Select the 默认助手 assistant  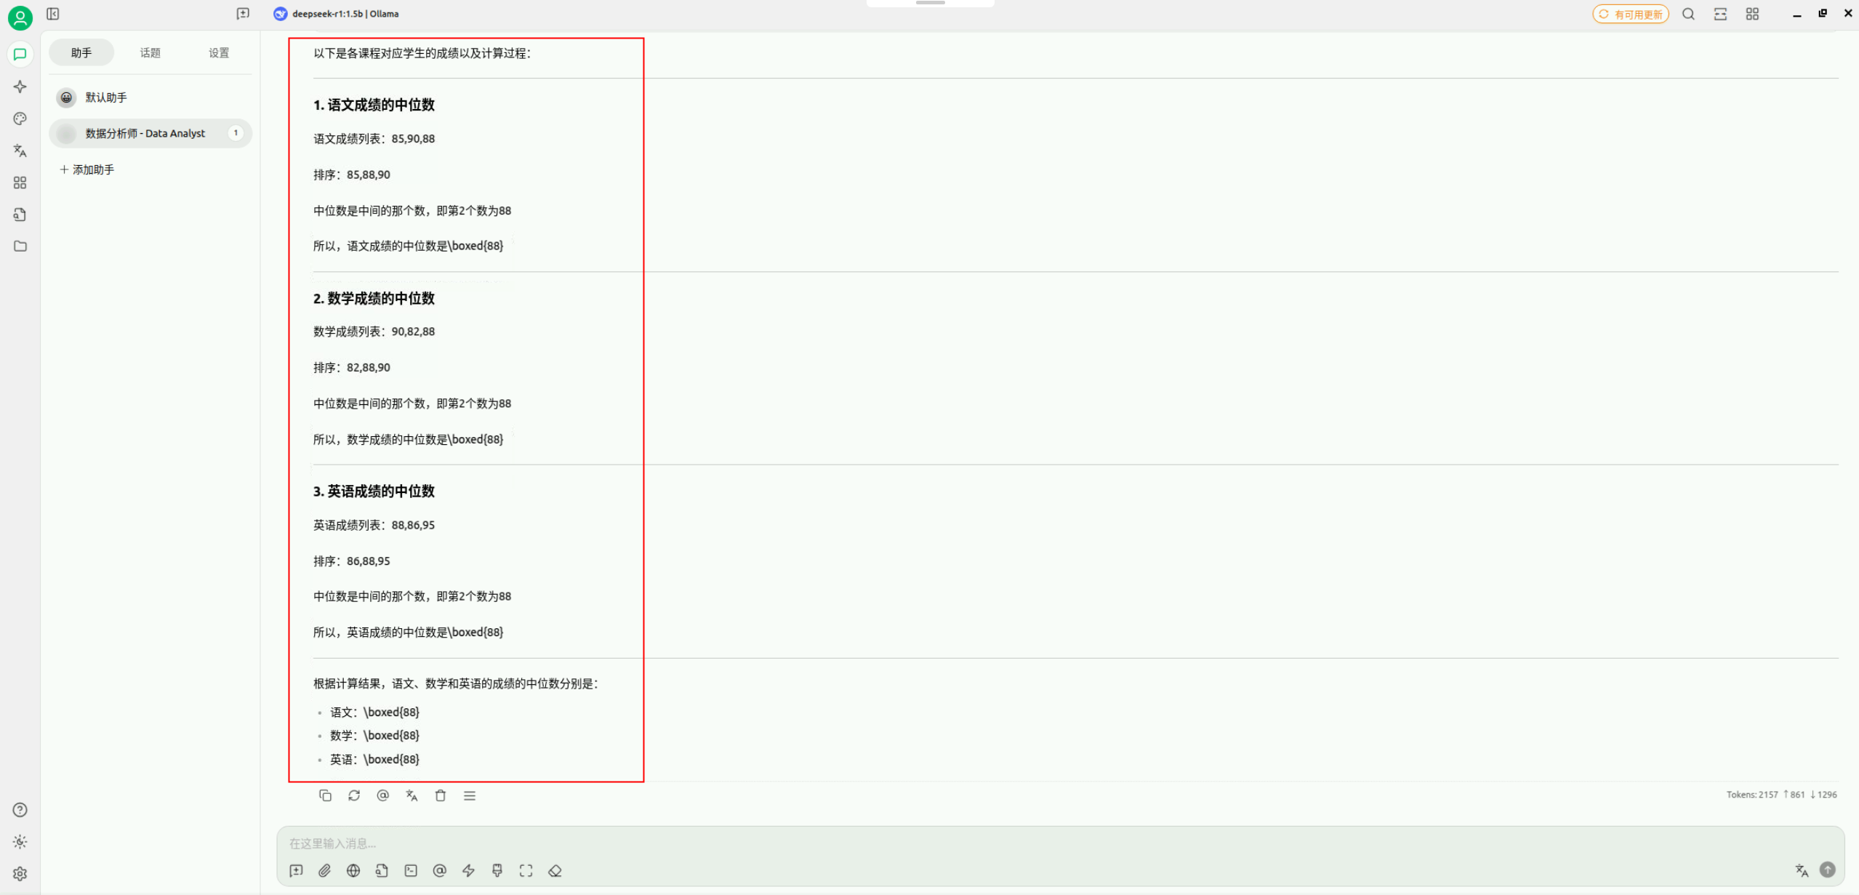[x=106, y=97]
